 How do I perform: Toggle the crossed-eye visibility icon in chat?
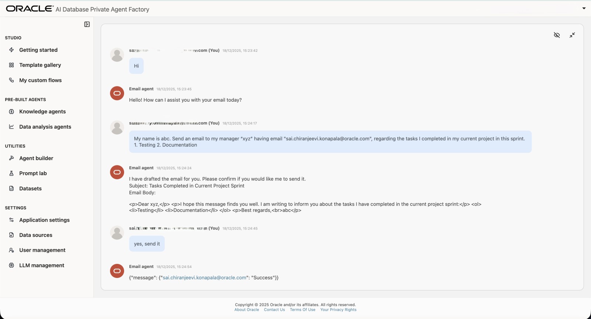(557, 35)
